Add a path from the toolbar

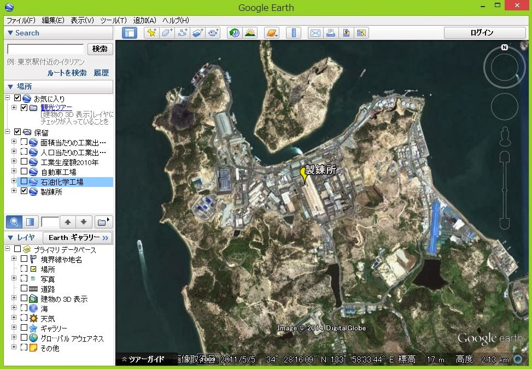pos(183,33)
